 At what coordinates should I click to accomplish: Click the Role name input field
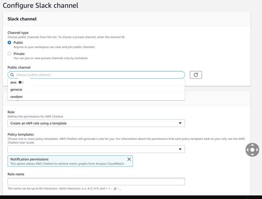96,182
